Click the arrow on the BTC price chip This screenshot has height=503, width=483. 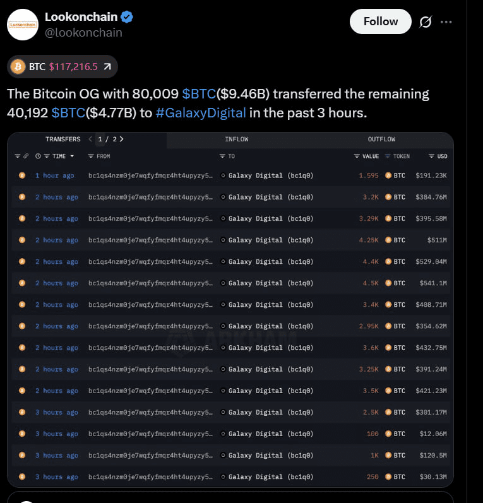point(107,66)
